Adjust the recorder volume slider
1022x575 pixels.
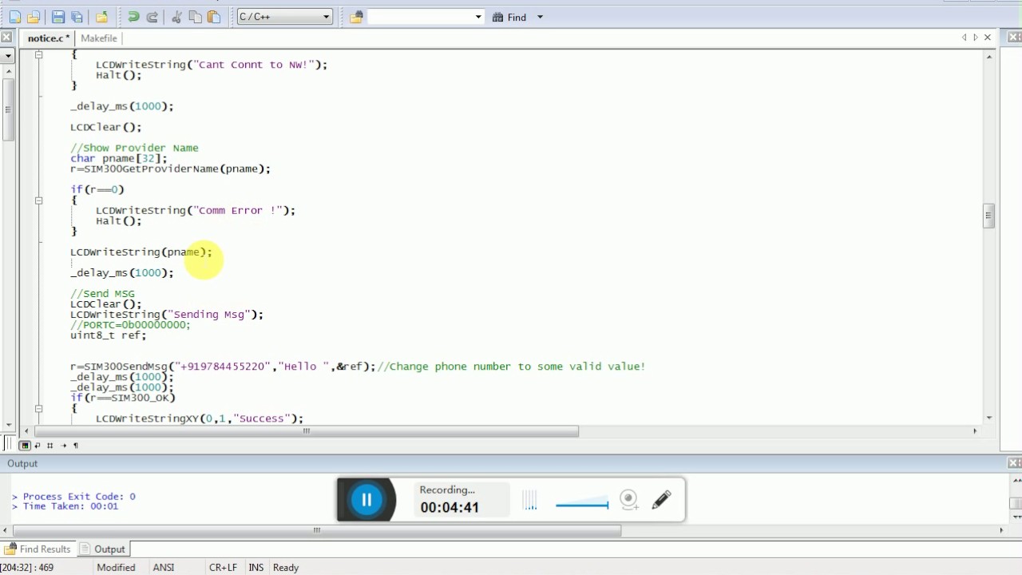(x=581, y=504)
